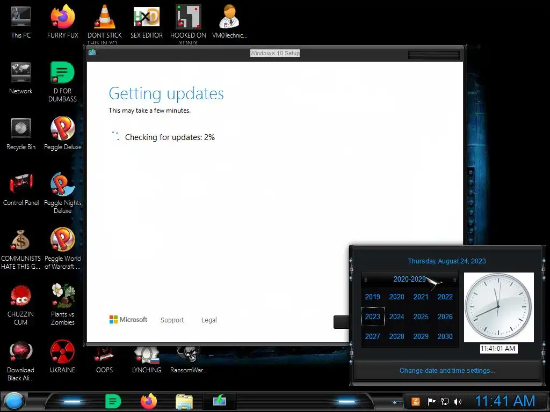Click the Windows 10 Setup title bar icon

92,53
